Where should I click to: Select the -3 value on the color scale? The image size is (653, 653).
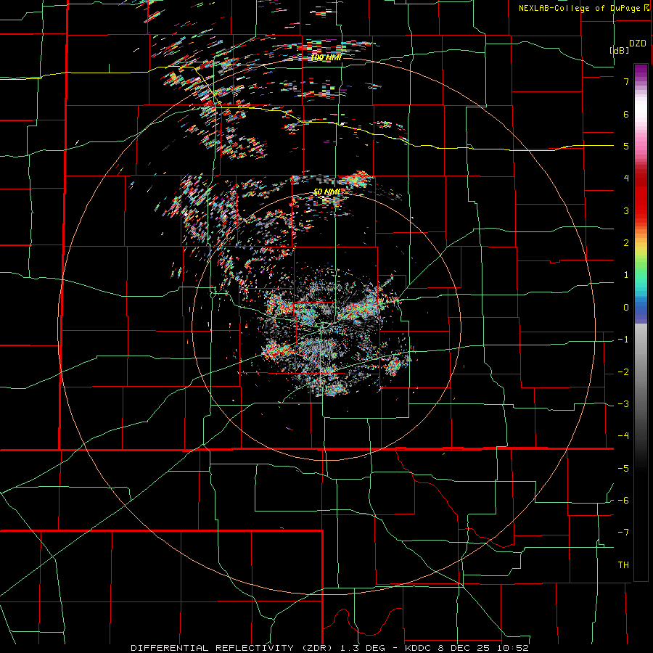[x=623, y=404]
